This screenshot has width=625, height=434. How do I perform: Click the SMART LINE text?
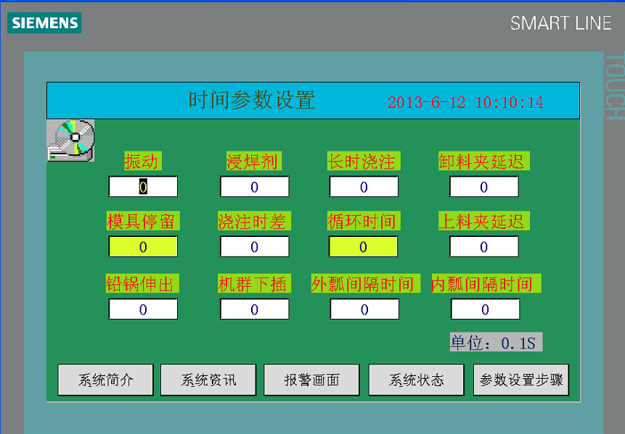[x=561, y=23]
